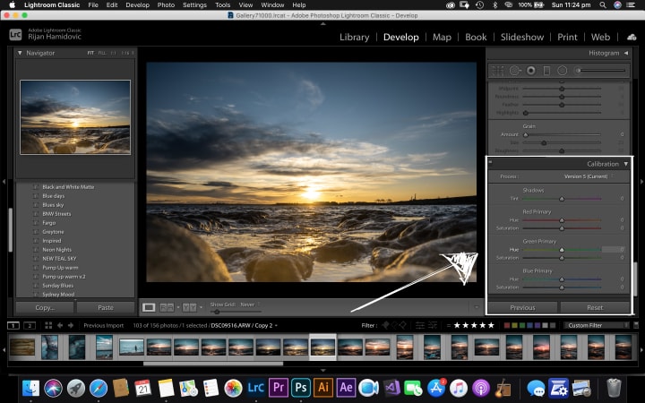Open the Process version dropdown
The width and height of the screenshot is (645, 403).
(589, 176)
